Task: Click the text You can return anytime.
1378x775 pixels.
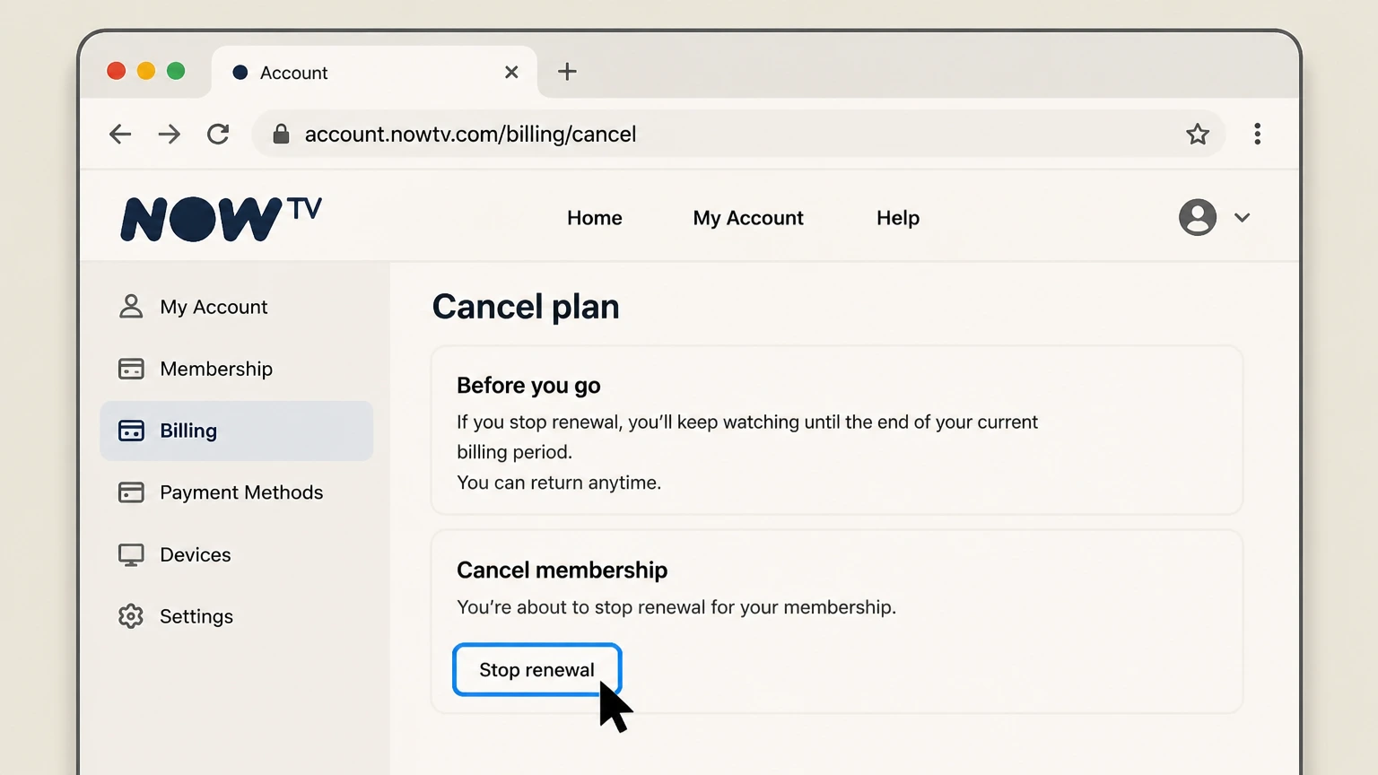Action: pos(559,483)
